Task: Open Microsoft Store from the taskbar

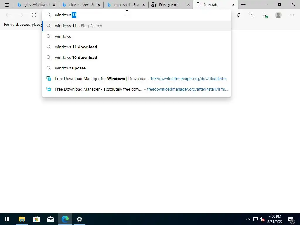Action: tap(36, 219)
